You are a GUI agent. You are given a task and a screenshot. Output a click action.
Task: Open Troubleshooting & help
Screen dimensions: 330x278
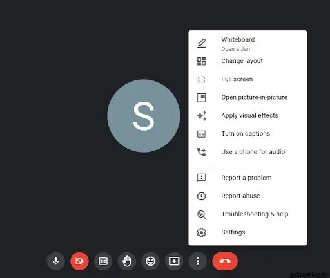pos(247,214)
